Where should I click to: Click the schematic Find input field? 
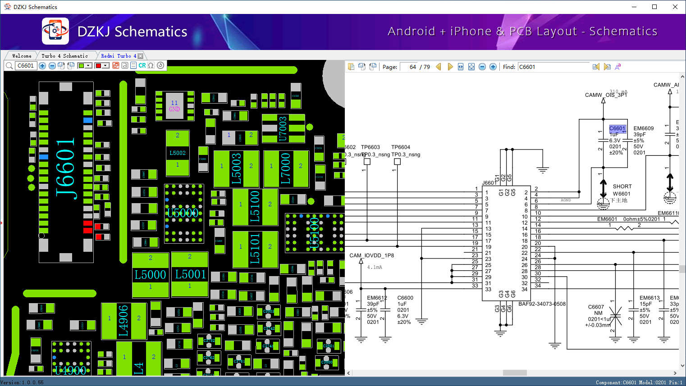[x=553, y=67]
